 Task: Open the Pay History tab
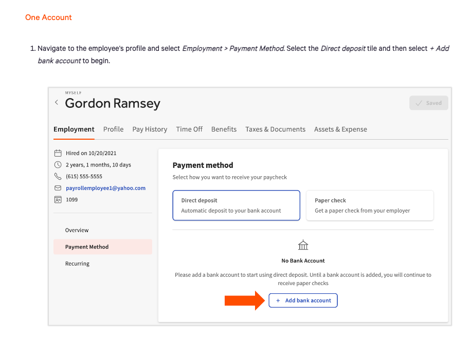(x=150, y=129)
